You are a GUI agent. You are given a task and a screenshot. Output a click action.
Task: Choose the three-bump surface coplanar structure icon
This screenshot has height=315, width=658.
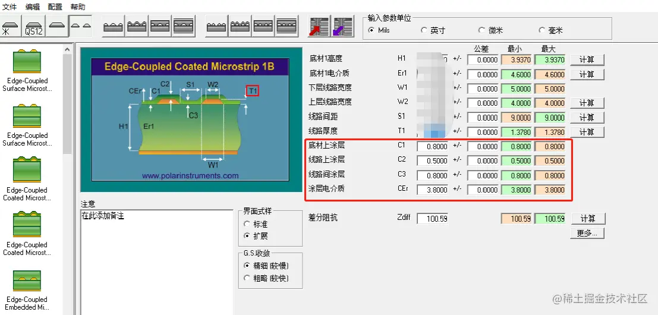[x=114, y=27]
